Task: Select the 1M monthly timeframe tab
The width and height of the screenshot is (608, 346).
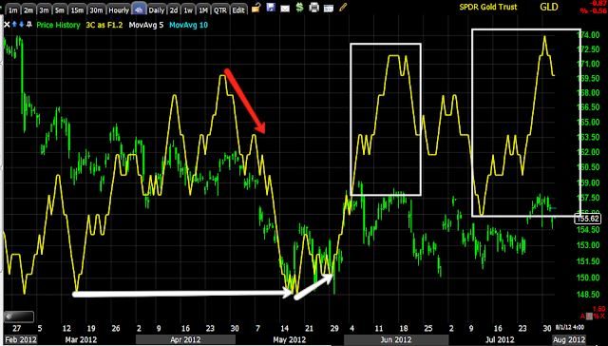Action: (x=203, y=10)
